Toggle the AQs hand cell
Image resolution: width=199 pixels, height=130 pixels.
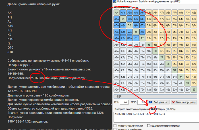tap(129, 12)
